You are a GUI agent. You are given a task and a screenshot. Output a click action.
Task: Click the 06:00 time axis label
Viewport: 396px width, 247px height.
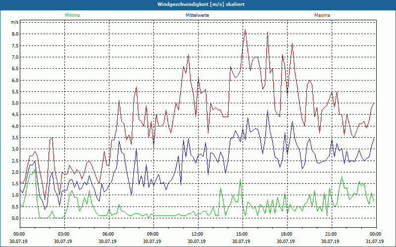point(109,234)
